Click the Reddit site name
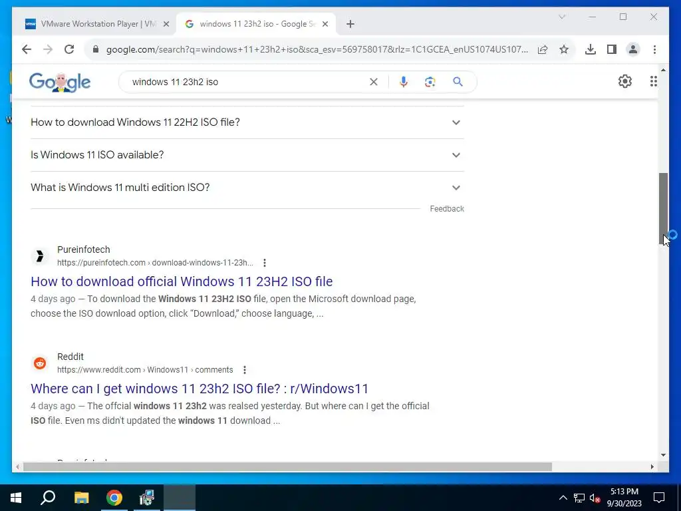681x511 pixels. (70, 357)
